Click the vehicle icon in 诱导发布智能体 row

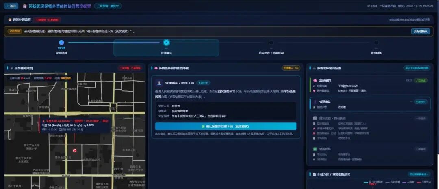click(314, 128)
